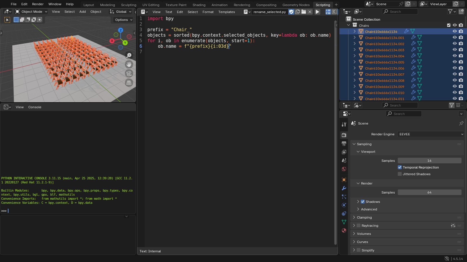Viewport: 467px width, 262px height.
Task: Open the Object properties tab
Action: coord(344,180)
